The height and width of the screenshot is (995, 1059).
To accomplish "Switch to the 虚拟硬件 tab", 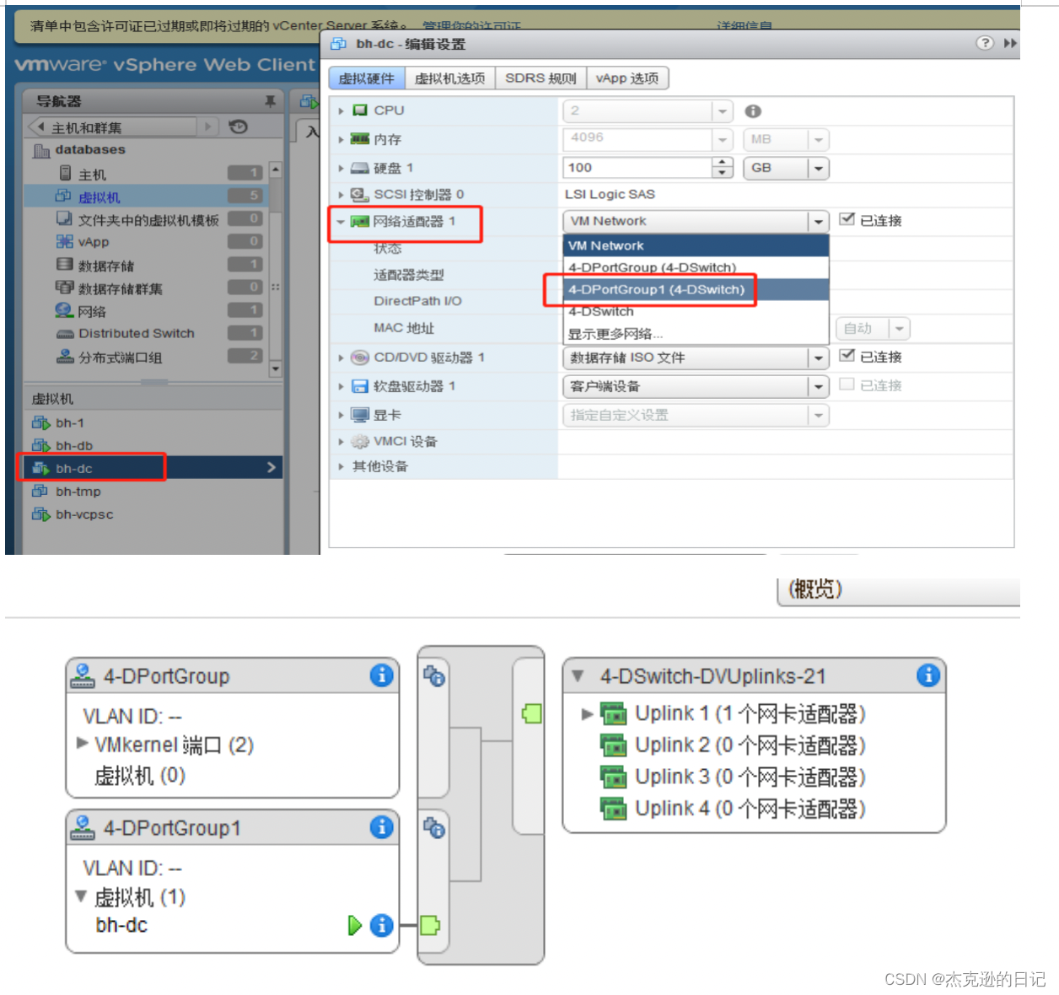I will point(366,78).
